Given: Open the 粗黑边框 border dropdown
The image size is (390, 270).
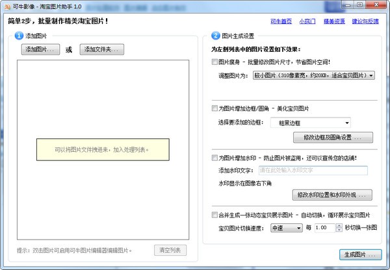Looking at the screenshot, I should [x=311, y=123].
